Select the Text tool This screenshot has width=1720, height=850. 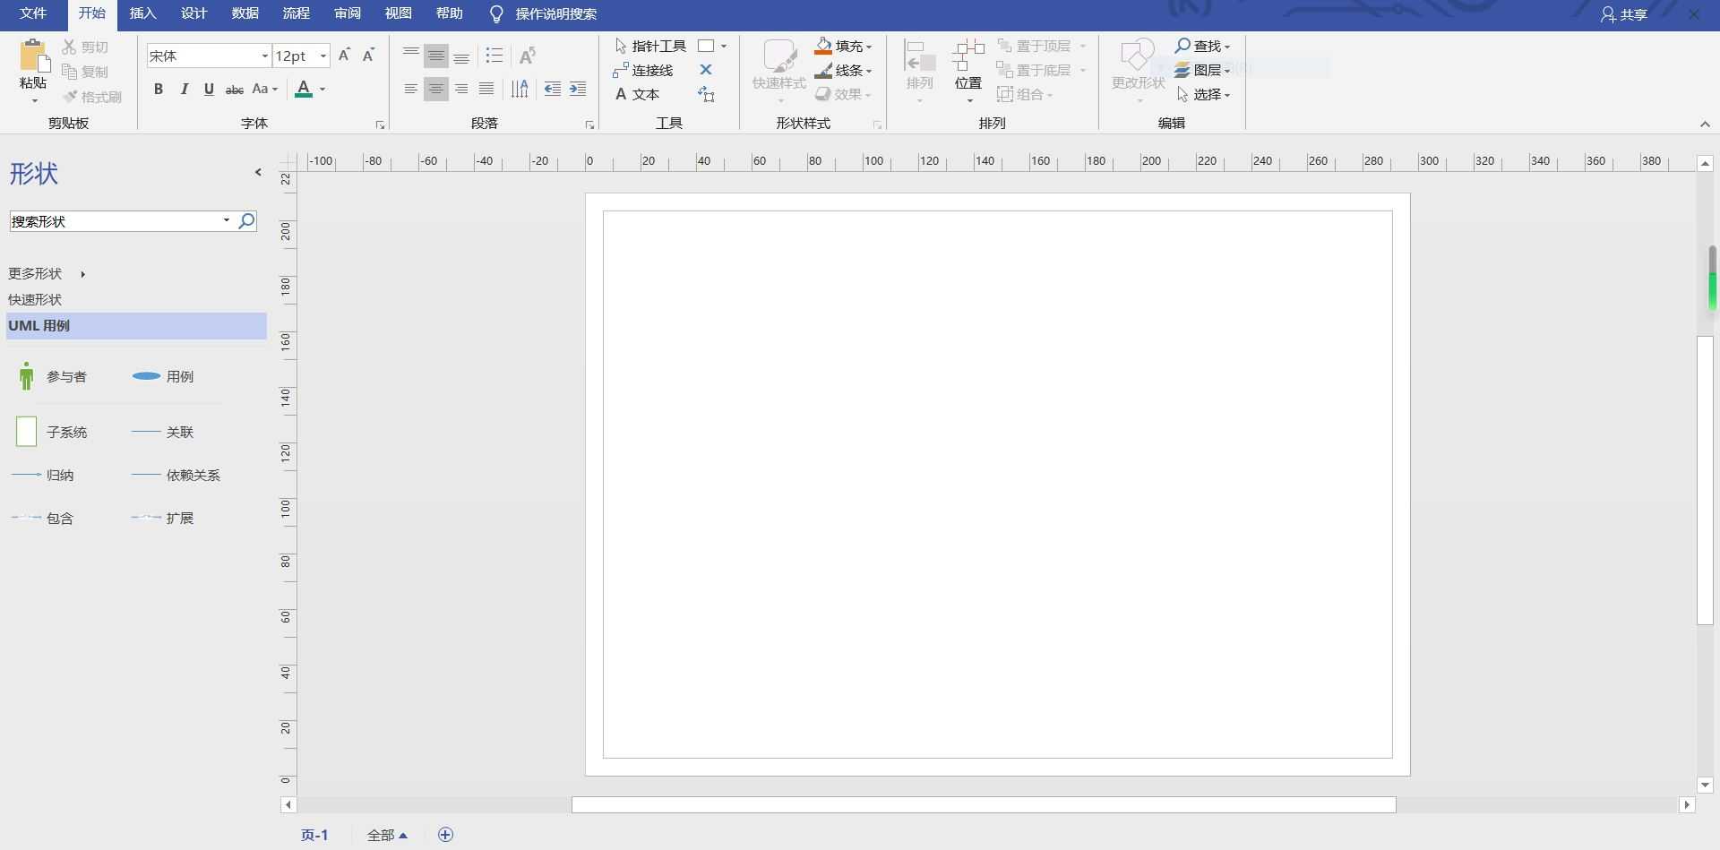coord(637,94)
